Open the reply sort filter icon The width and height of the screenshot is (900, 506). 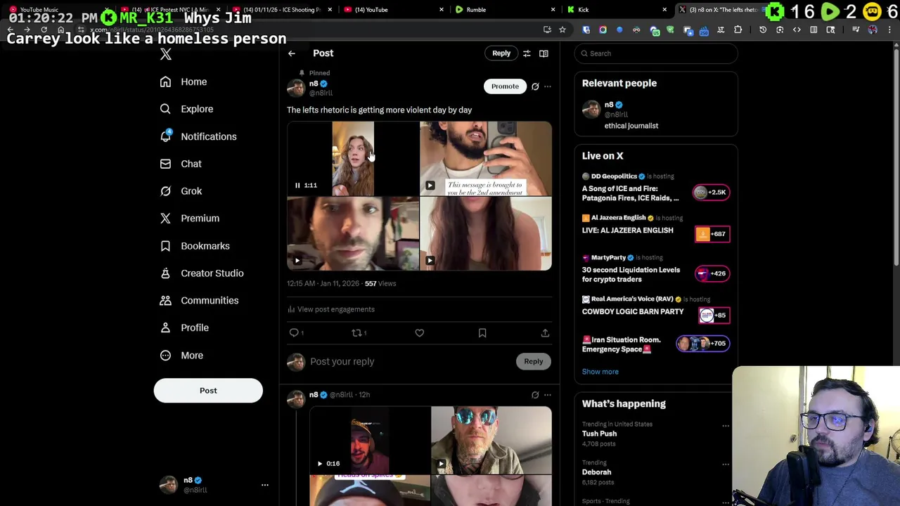pos(527,53)
